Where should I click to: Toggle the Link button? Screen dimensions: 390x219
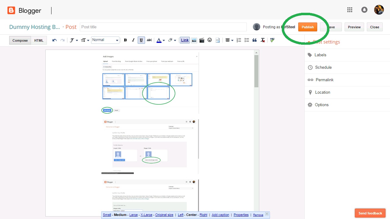pyautogui.click(x=185, y=40)
